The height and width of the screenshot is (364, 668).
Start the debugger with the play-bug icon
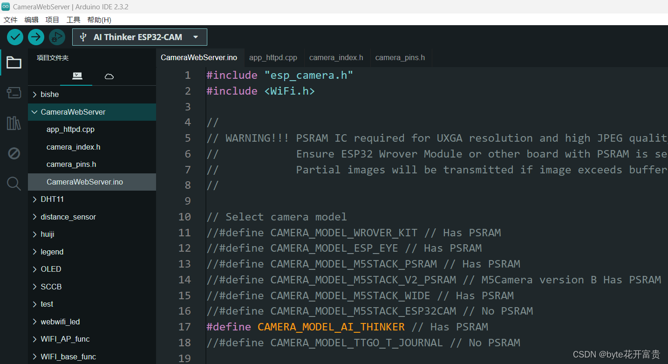[x=57, y=37]
